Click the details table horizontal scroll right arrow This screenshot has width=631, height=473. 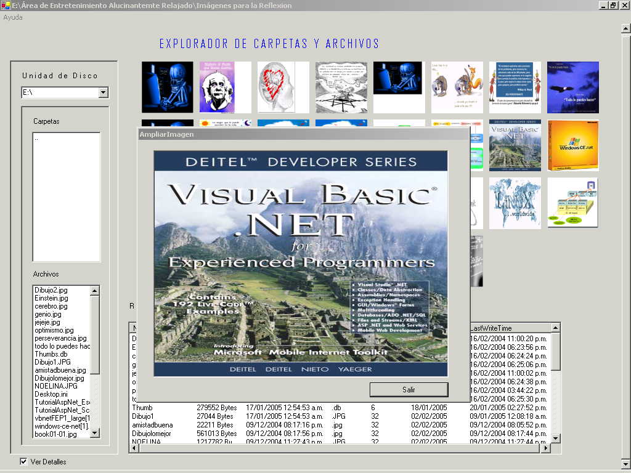tap(546, 448)
